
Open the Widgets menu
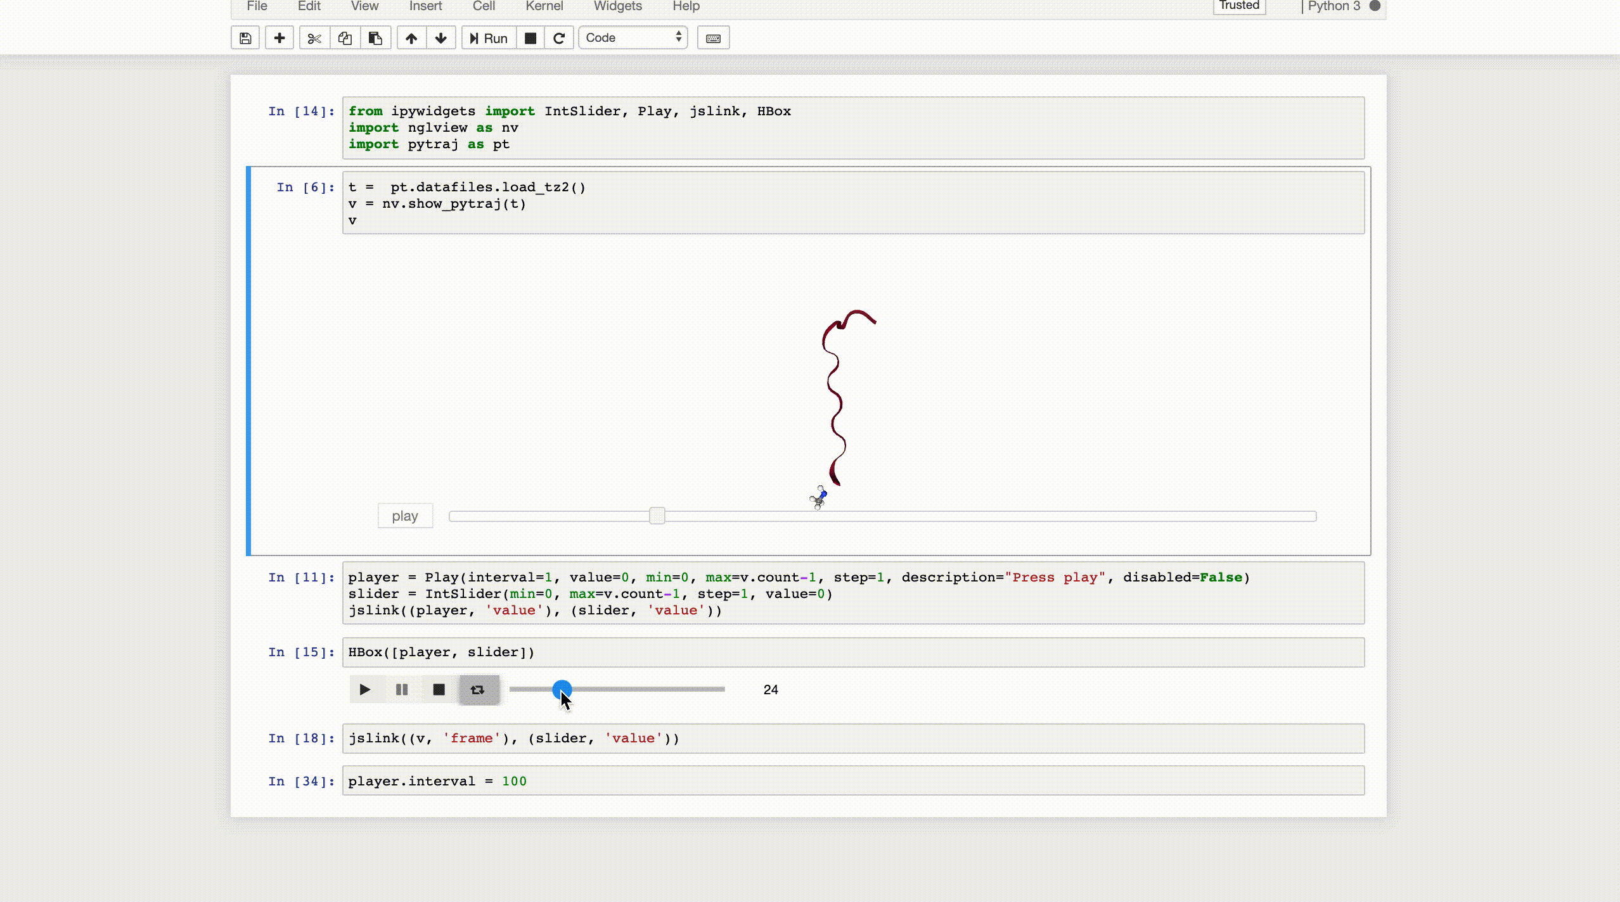click(x=617, y=6)
